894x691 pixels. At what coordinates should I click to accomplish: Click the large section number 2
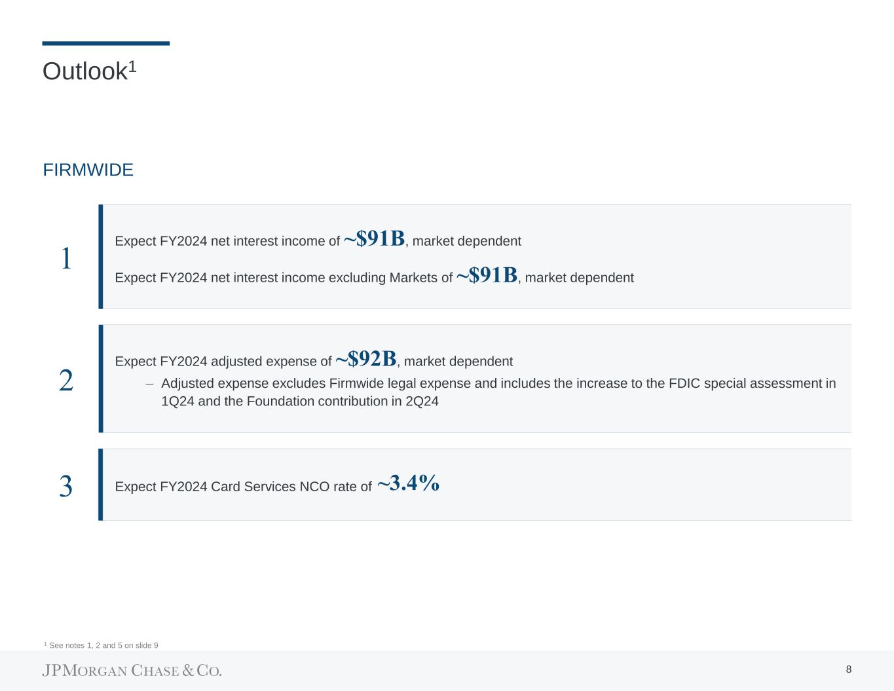coord(65,381)
